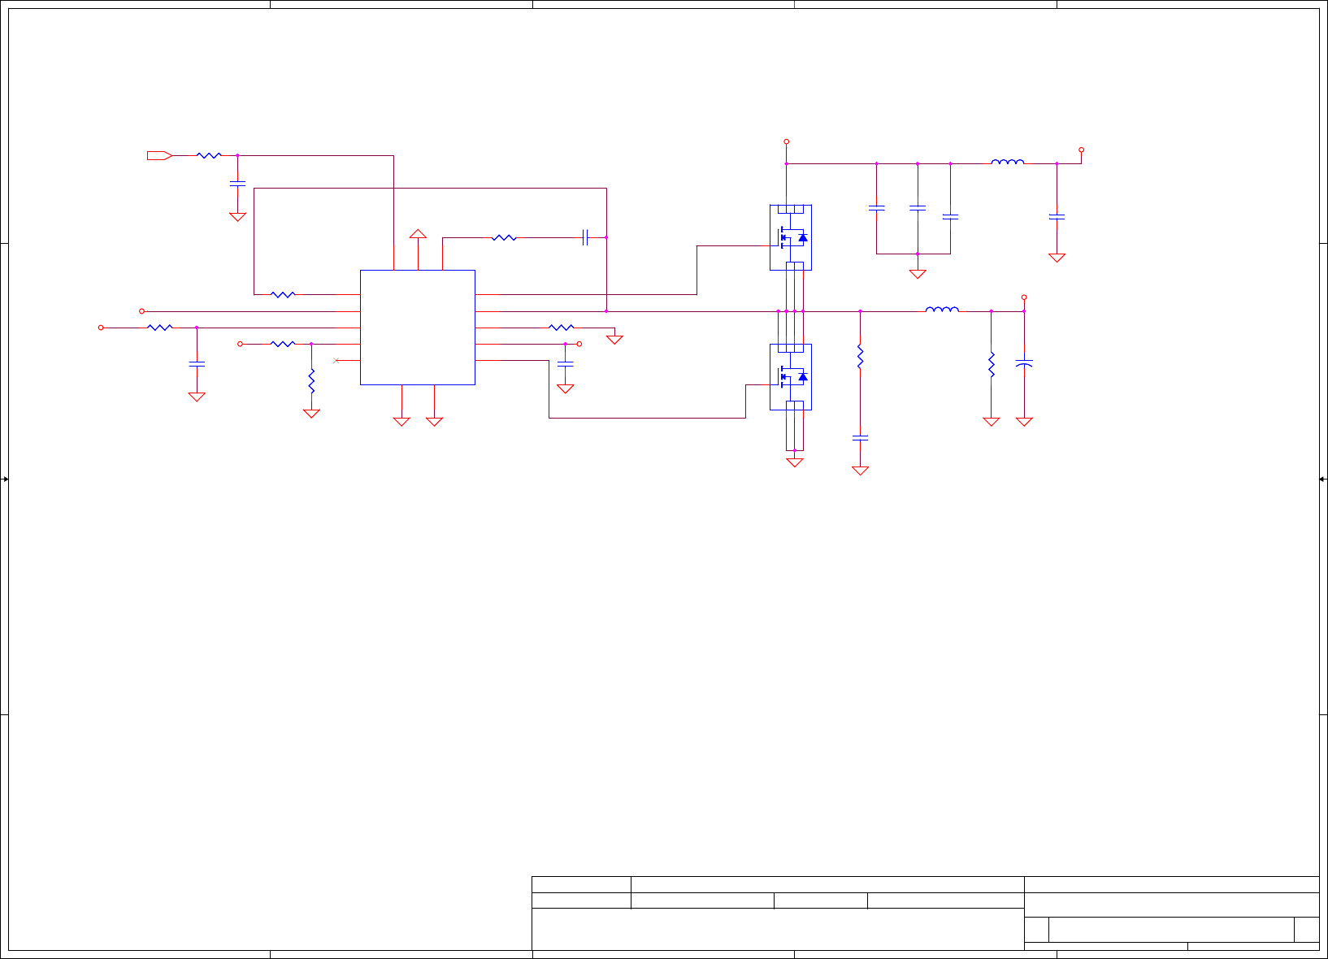Select the snubber resistor below the switch node

click(860, 357)
